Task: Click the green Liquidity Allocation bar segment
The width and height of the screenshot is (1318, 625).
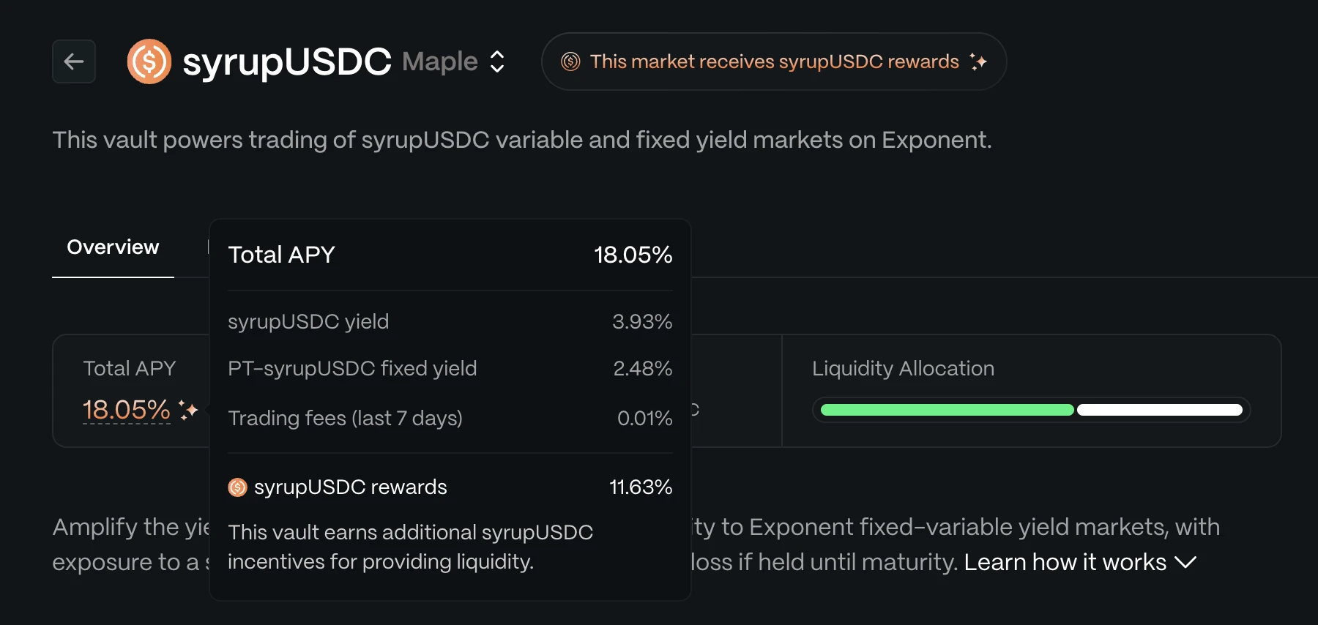Action: [947, 410]
